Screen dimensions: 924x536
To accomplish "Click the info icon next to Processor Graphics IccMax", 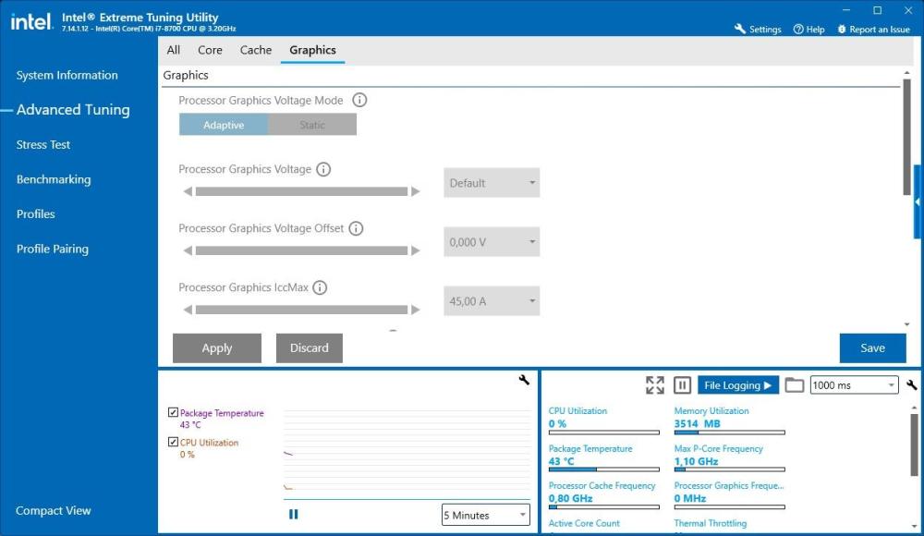I will 320,287.
